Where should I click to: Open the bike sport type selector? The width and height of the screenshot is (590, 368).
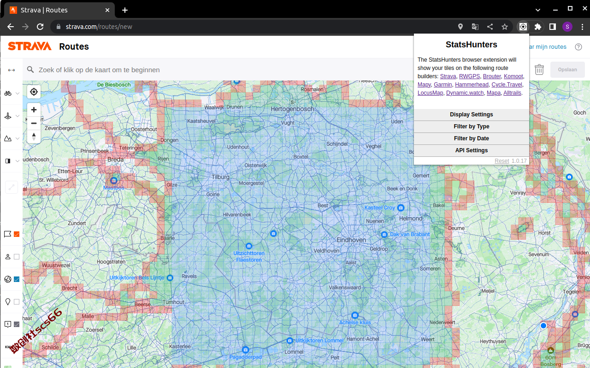pyautogui.click(x=12, y=93)
